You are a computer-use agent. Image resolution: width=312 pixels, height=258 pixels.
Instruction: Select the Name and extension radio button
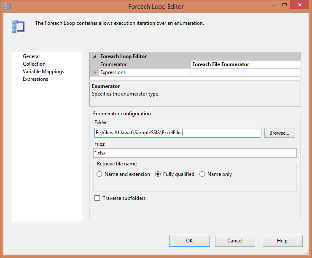click(x=100, y=174)
